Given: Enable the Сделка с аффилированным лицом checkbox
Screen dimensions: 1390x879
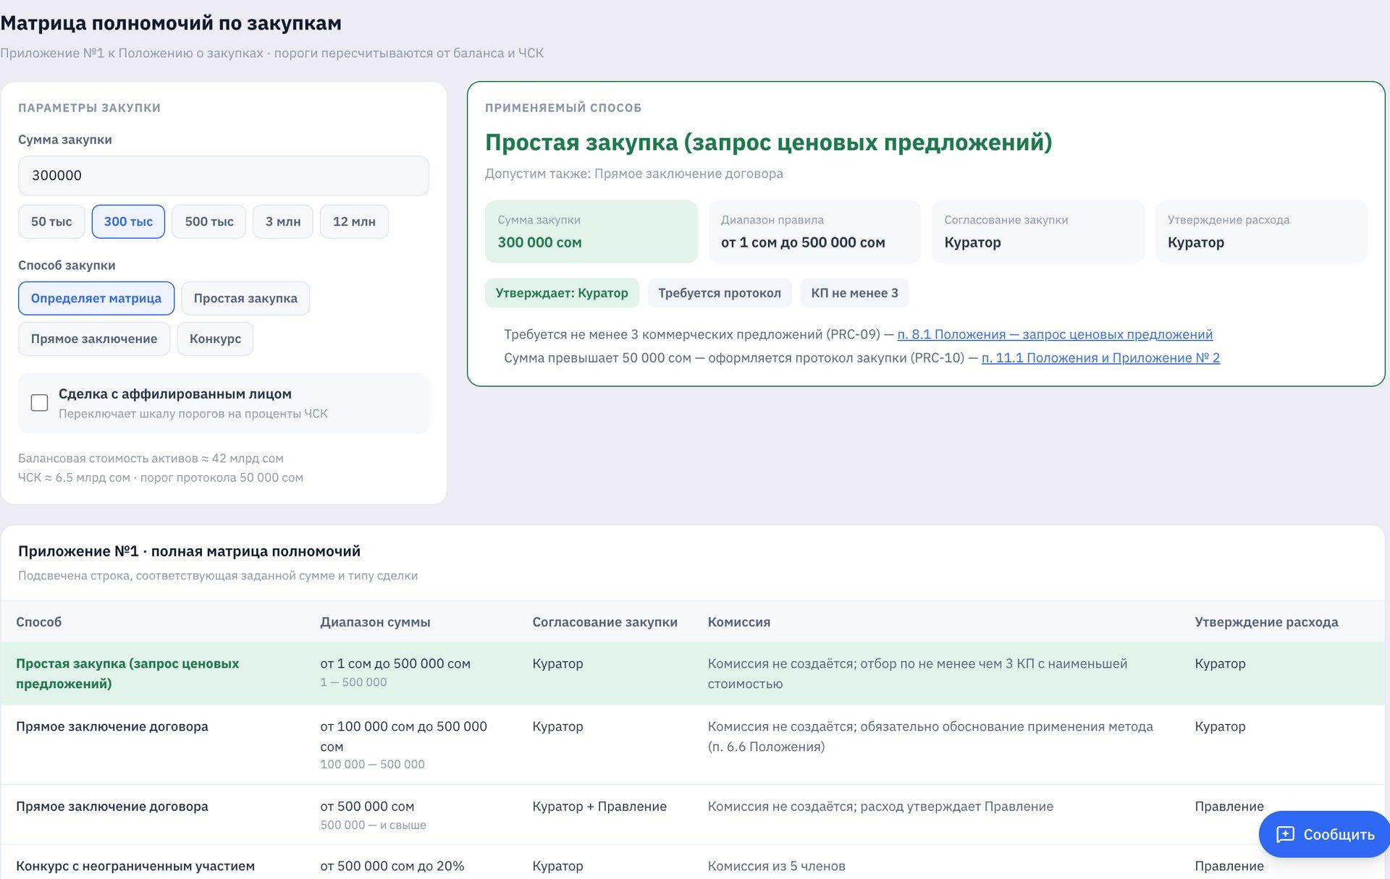Looking at the screenshot, I should click(40, 403).
